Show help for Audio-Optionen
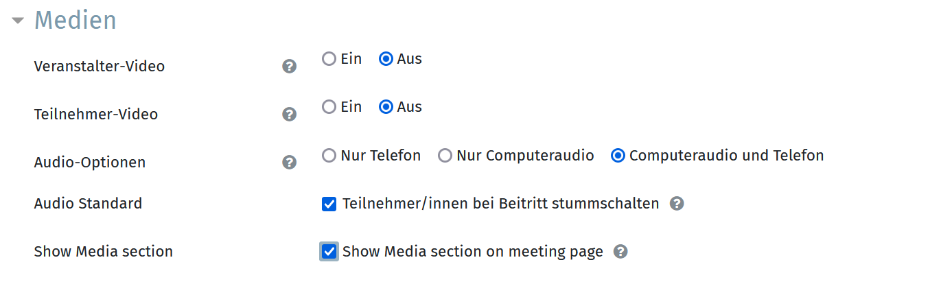The height and width of the screenshot is (284, 930). pyautogui.click(x=290, y=163)
